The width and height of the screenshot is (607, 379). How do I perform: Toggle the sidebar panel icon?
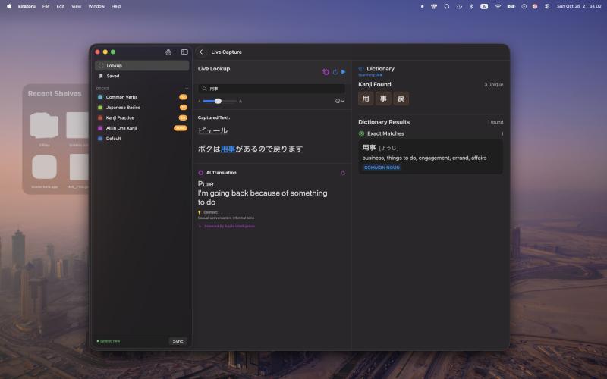tap(184, 52)
